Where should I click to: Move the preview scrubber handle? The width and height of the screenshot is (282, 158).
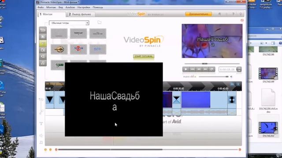point(204,64)
